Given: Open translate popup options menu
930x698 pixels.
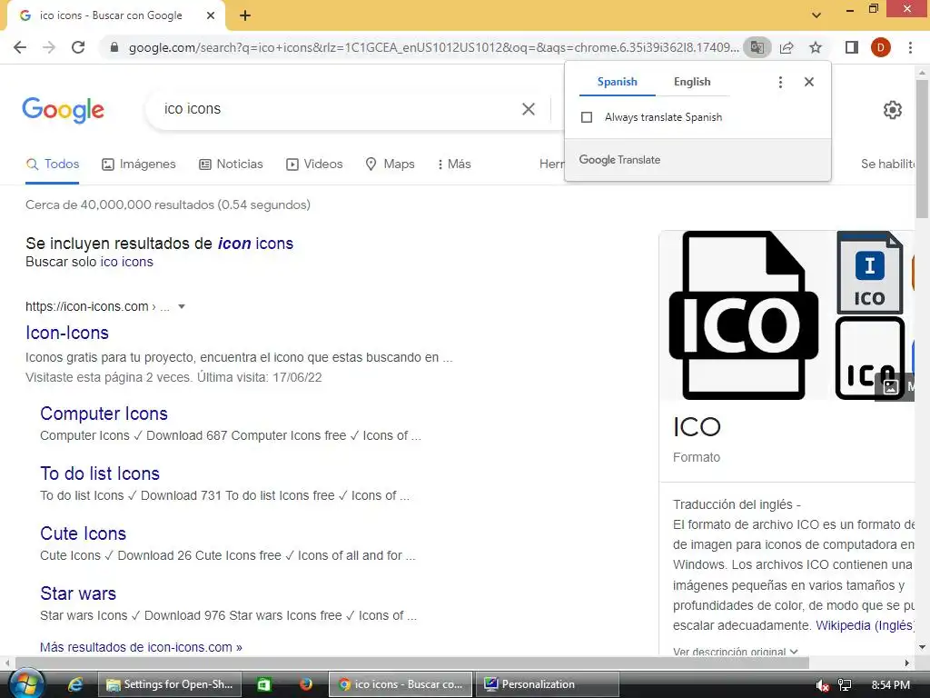Looking at the screenshot, I should point(780,82).
